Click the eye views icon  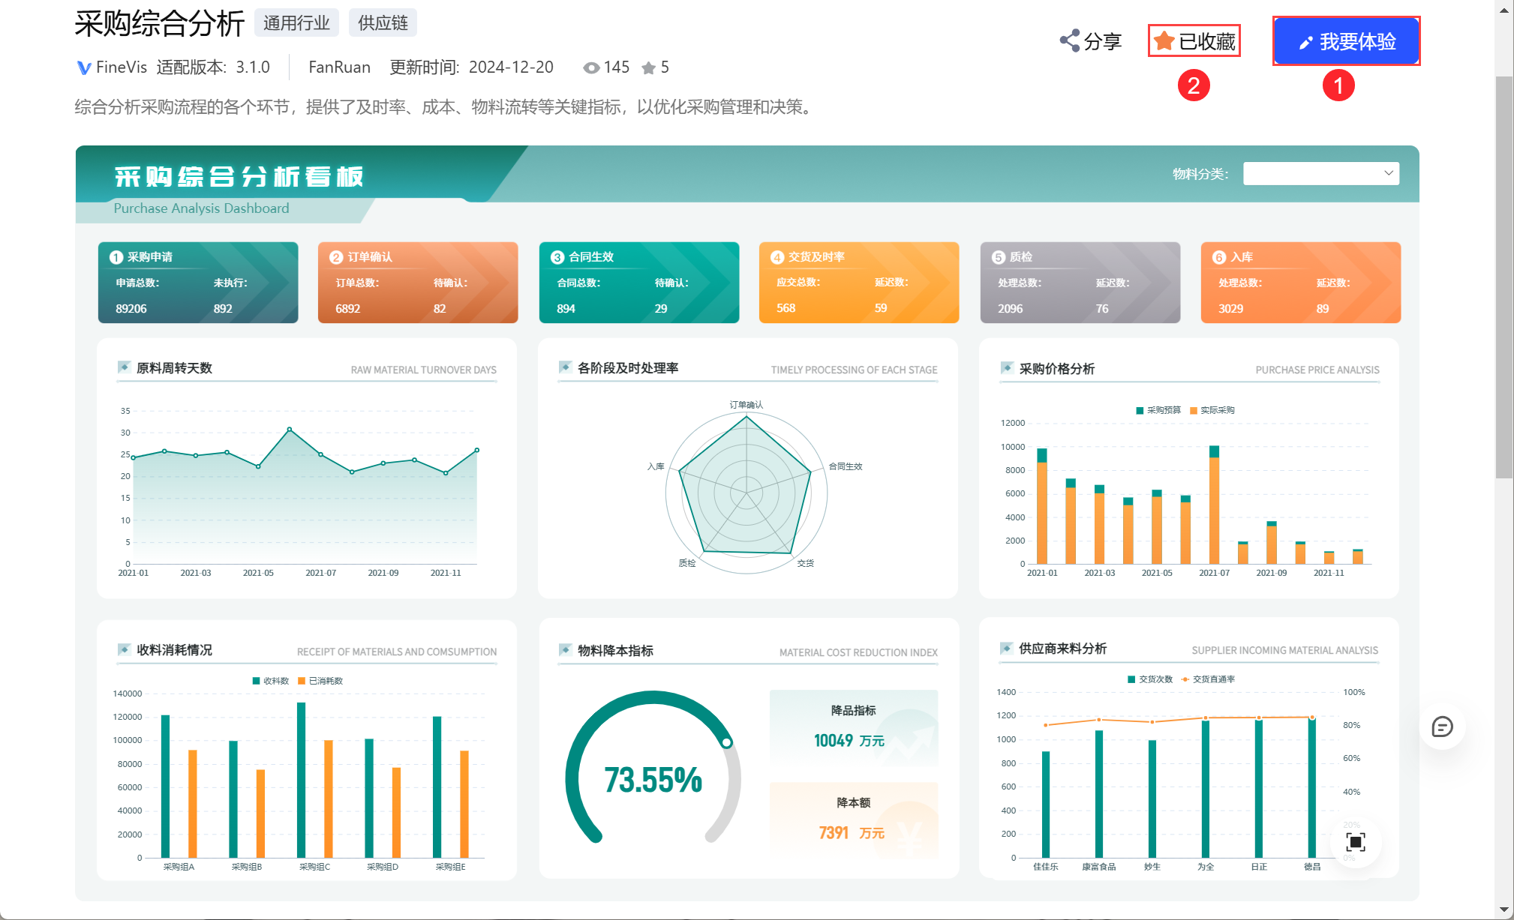(x=591, y=68)
